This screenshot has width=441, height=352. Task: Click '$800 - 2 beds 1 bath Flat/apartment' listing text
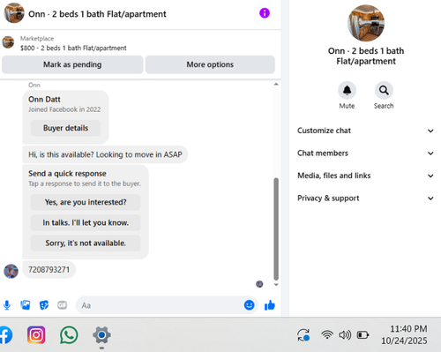[x=73, y=48]
